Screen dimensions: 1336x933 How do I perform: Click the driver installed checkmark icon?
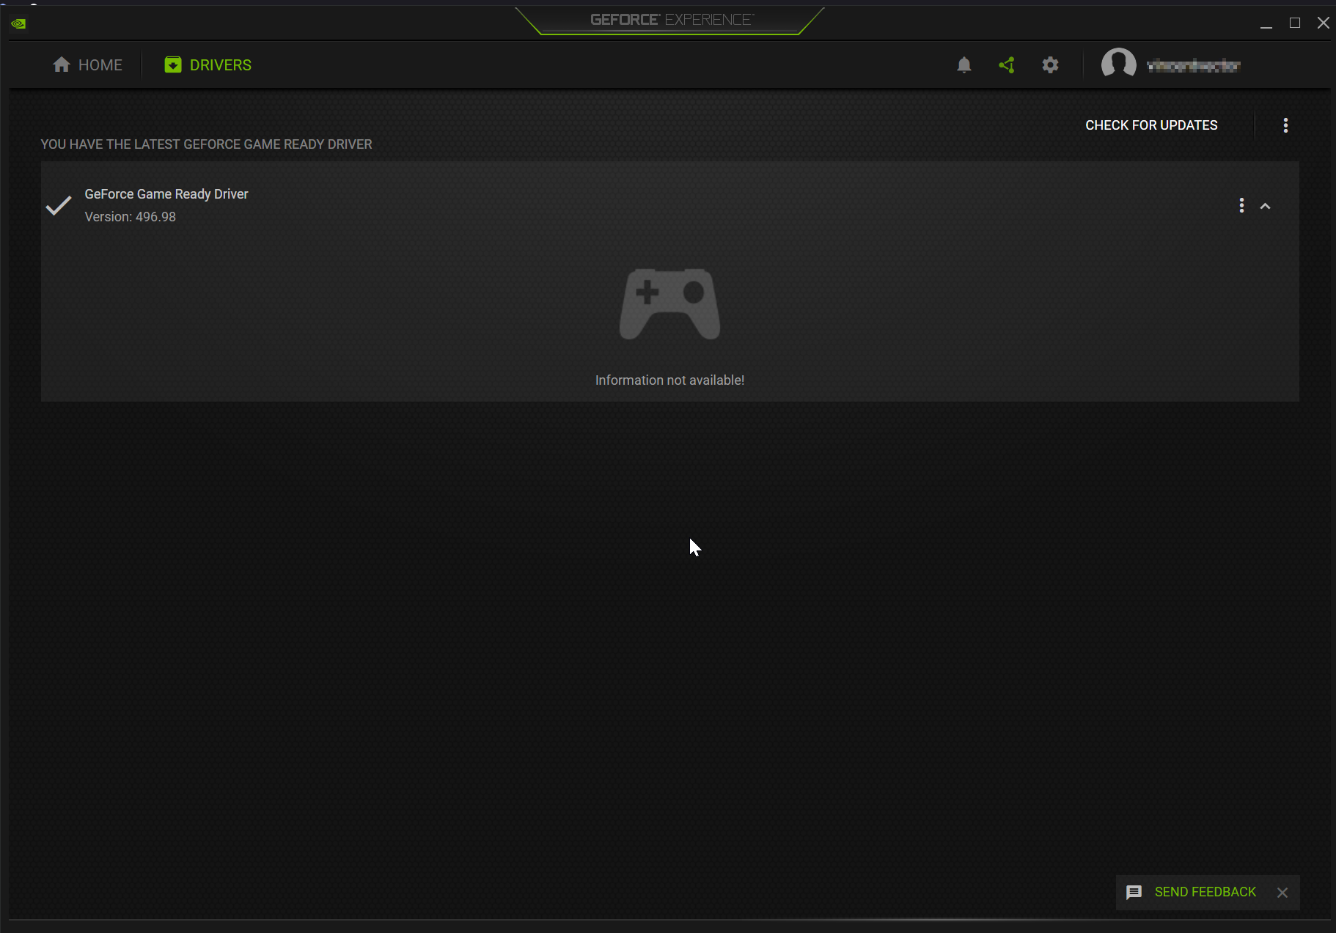click(59, 205)
